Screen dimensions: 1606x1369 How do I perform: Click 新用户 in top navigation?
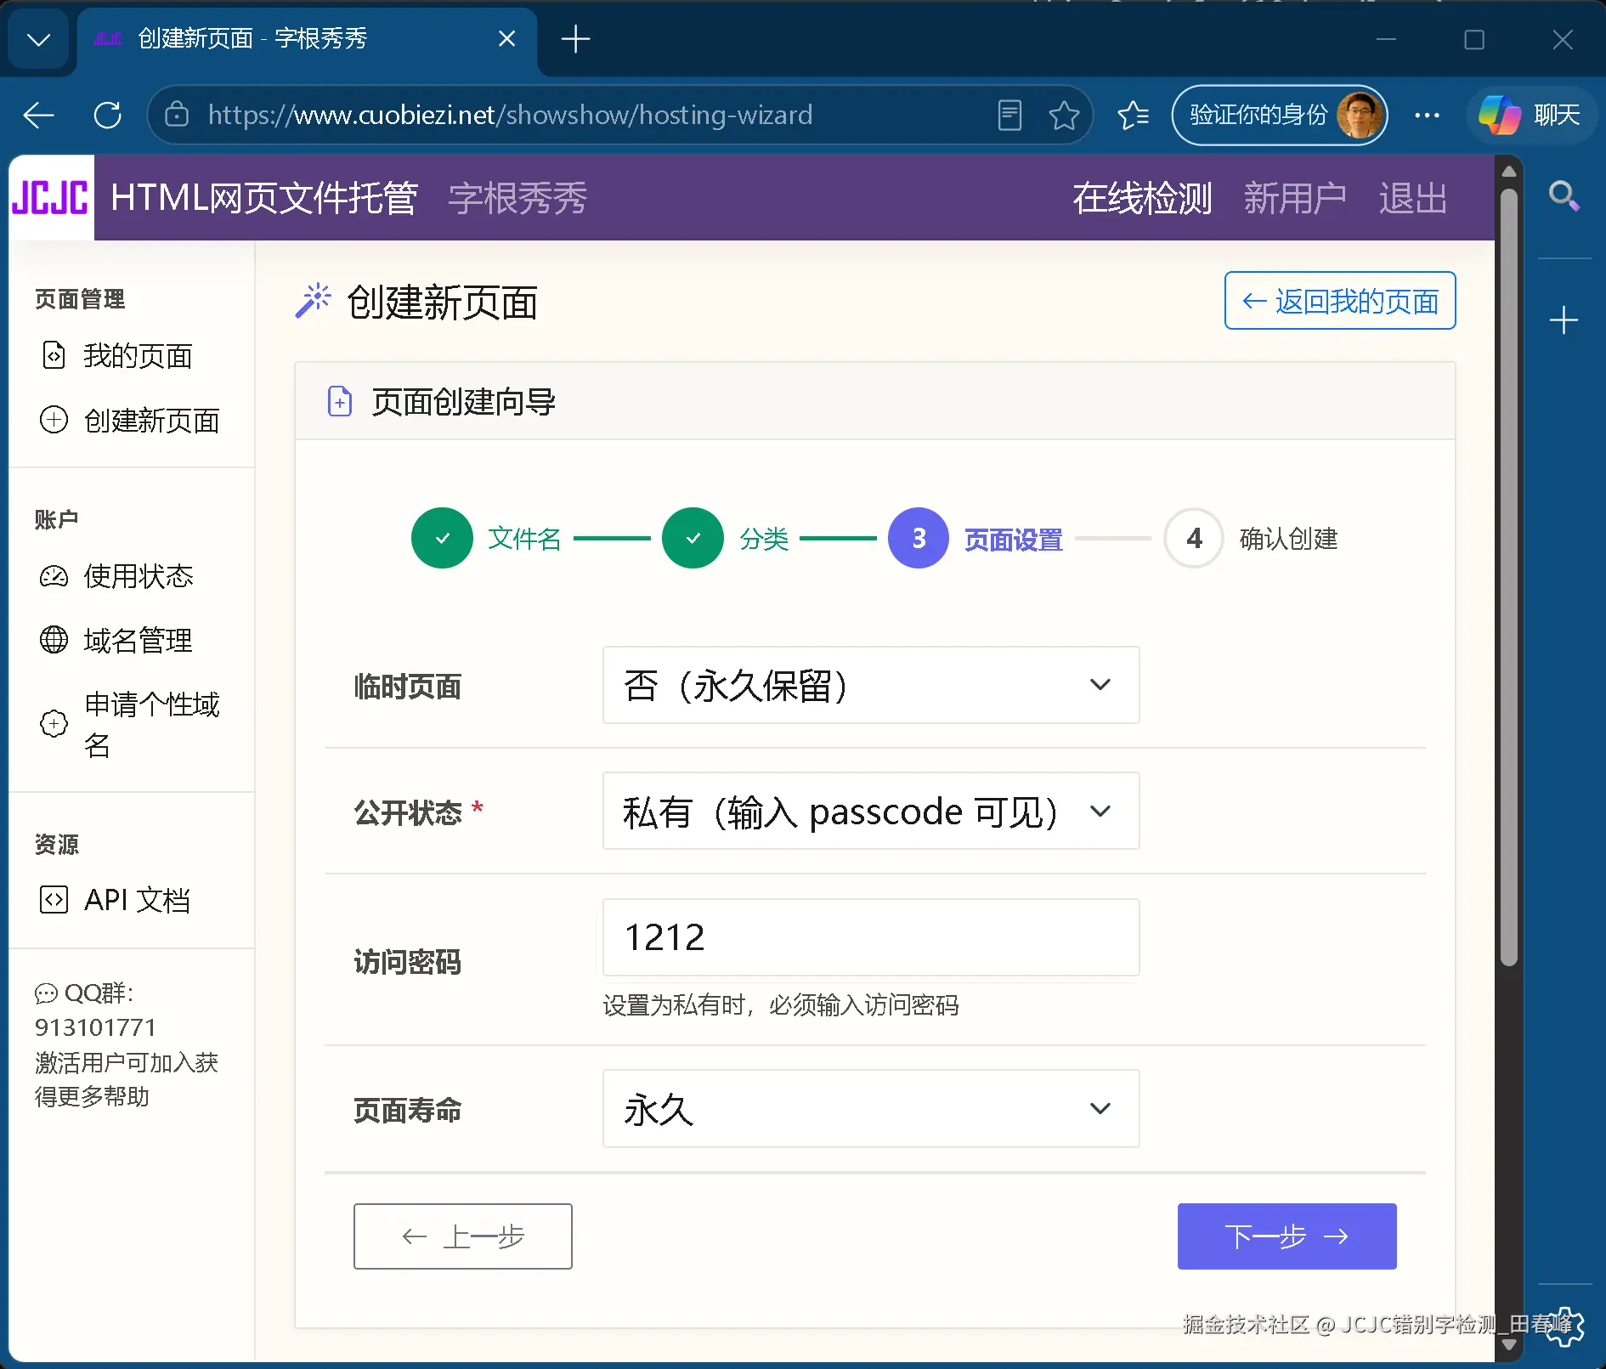pyautogui.click(x=1294, y=199)
